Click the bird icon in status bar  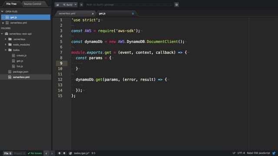274,153
